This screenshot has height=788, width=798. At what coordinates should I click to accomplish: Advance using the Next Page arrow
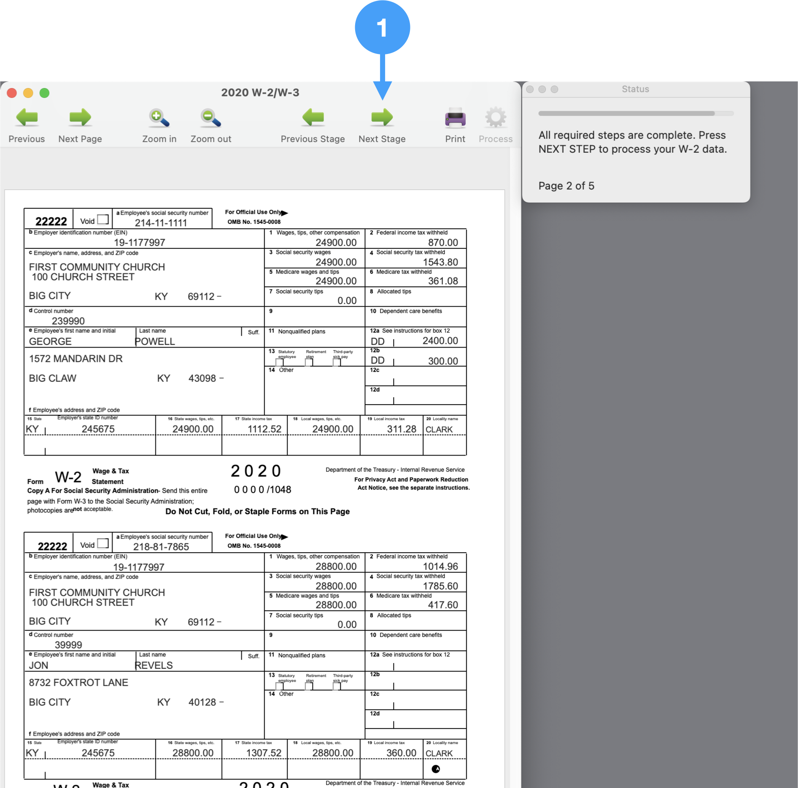80,118
